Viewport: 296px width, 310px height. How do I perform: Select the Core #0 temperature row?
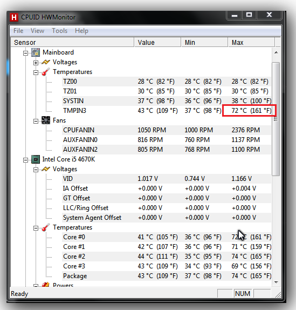167,237
